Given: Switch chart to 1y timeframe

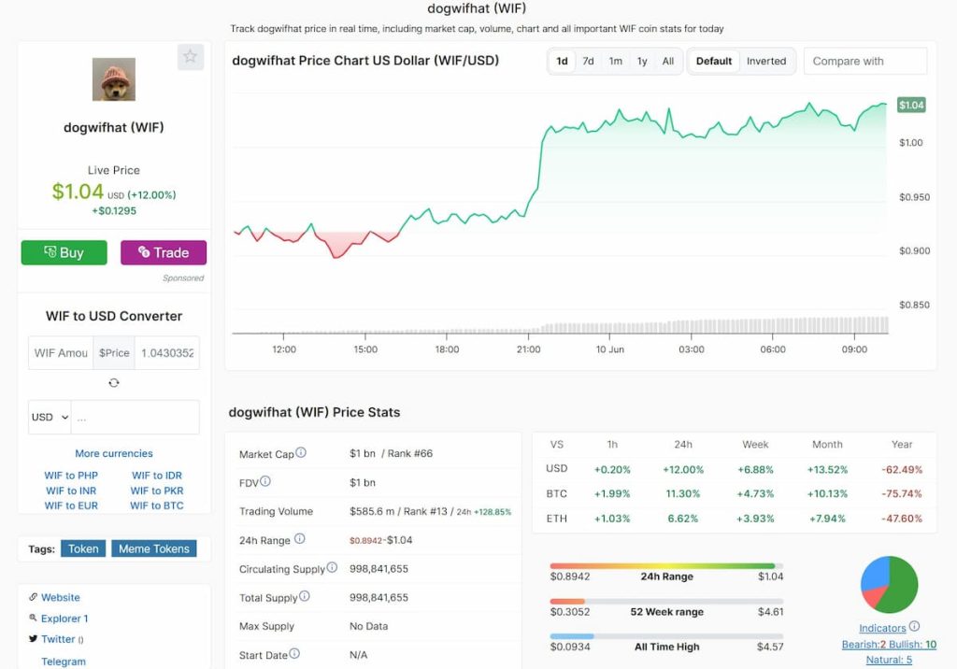Looking at the screenshot, I should (x=642, y=62).
